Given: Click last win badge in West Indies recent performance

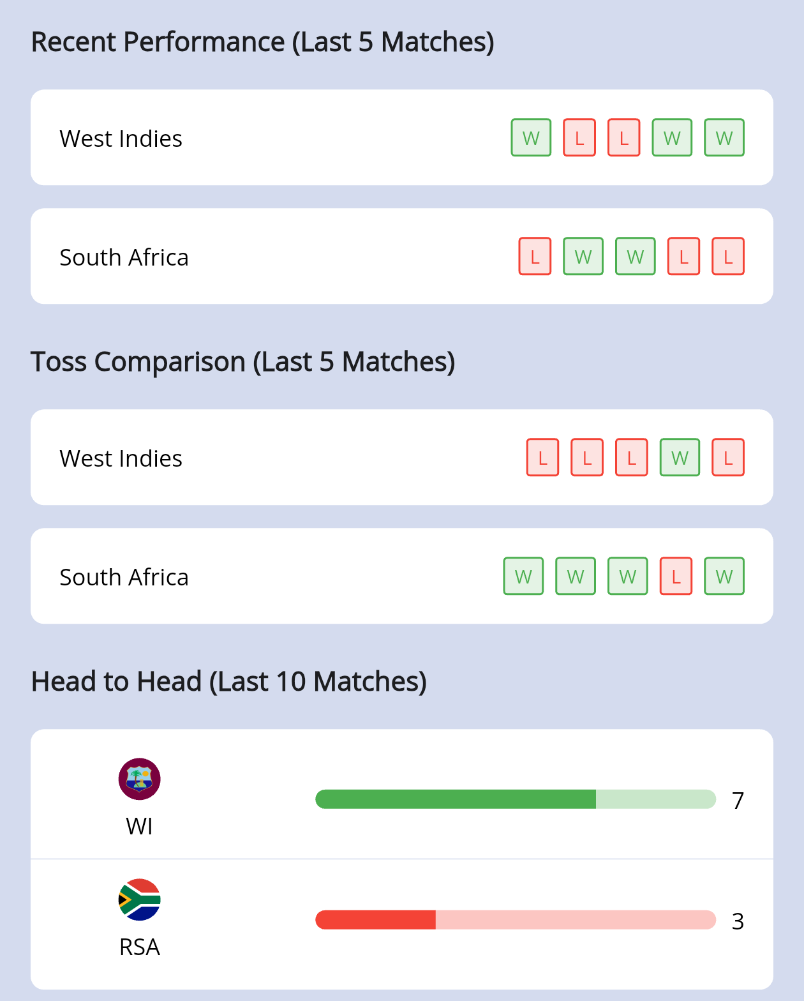Looking at the screenshot, I should click(724, 137).
